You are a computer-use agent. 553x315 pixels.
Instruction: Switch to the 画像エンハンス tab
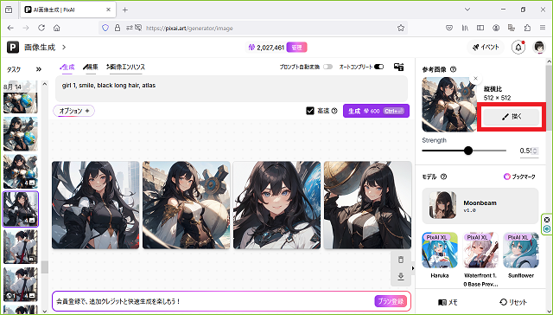click(125, 67)
